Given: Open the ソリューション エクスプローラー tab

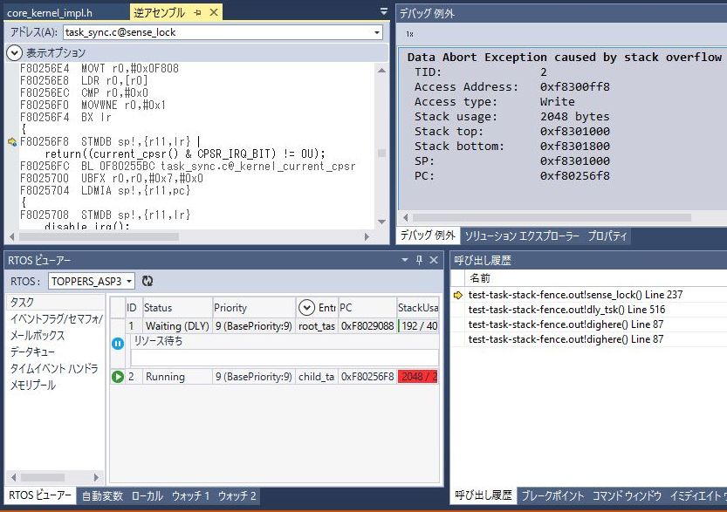Looking at the screenshot, I should (x=521, y=236).
